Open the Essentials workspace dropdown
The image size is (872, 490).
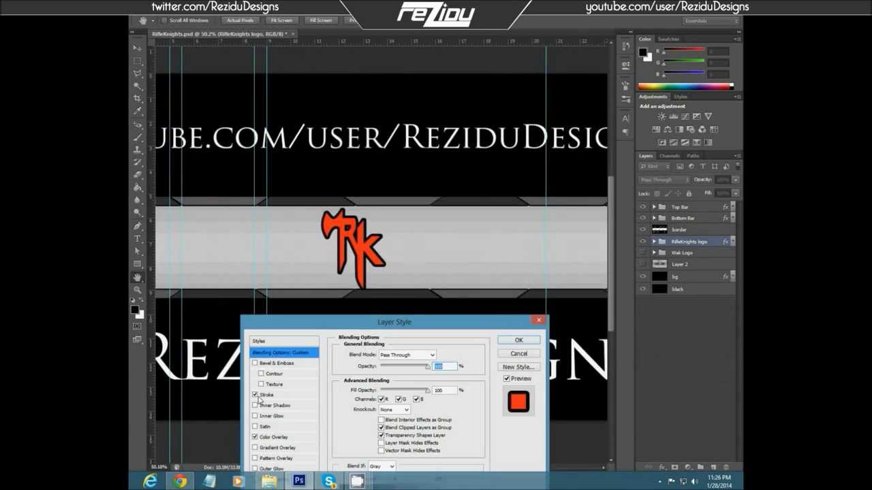[x=711, y=21]
